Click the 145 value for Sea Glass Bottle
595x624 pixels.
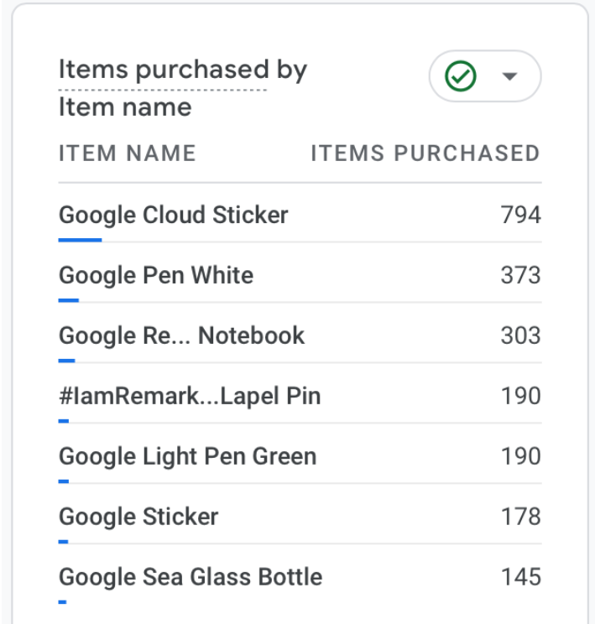(x=520, y=577)
